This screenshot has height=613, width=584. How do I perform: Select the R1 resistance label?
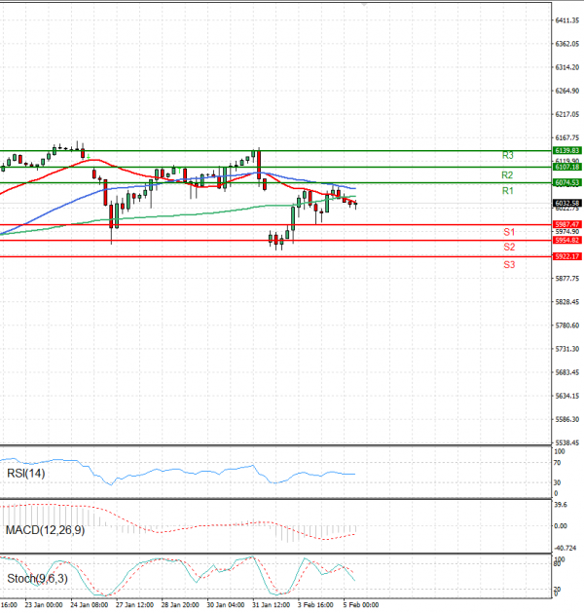pos(507,191)
